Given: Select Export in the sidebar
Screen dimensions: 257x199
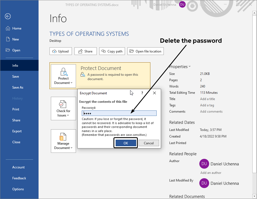Looking at the screenshot, I should (17, 131).
